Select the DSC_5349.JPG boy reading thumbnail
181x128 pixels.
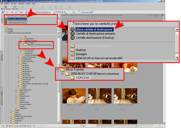click(x=74, y=96)
